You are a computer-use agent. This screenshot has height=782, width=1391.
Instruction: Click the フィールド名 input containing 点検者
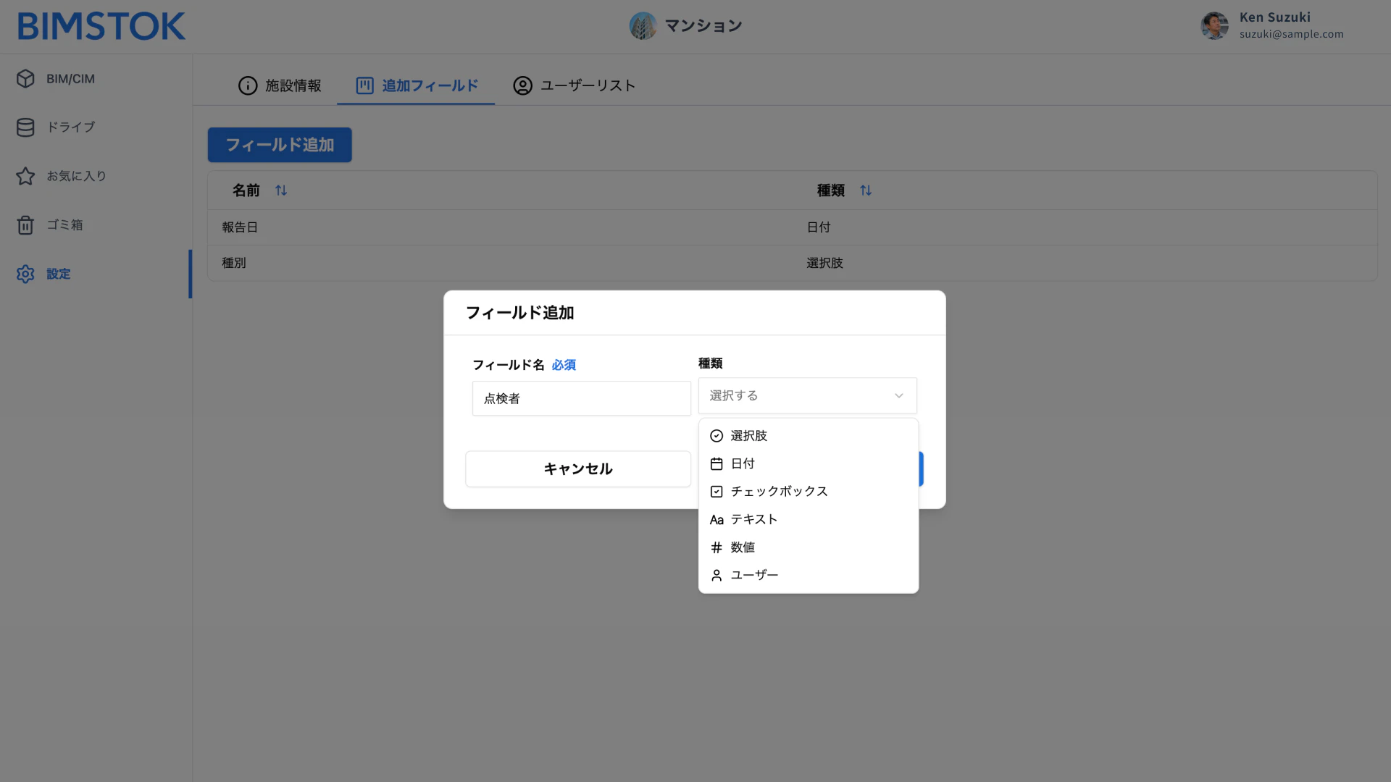click(581, 398)
